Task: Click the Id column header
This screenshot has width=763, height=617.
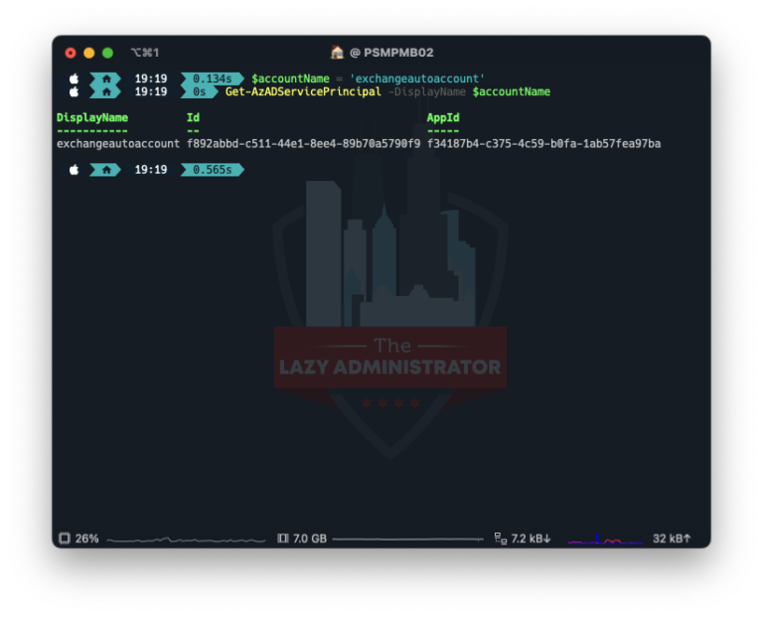Action: (193, 118)
